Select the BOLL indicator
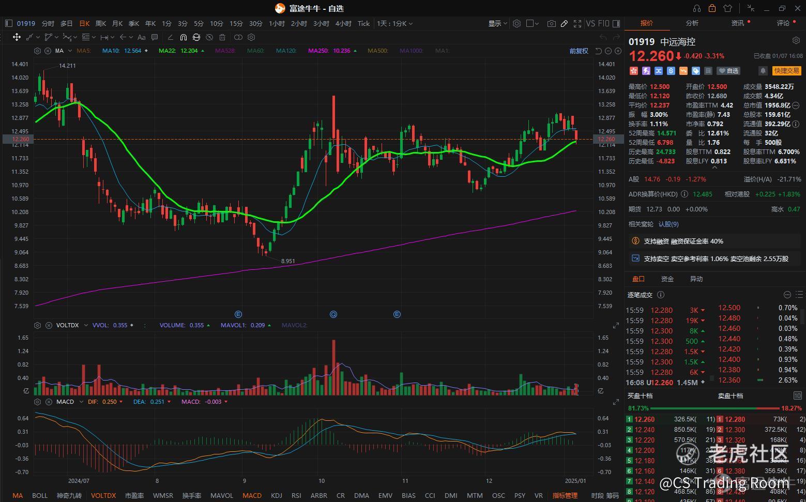The image size is (806, 502). coord(40,495)
